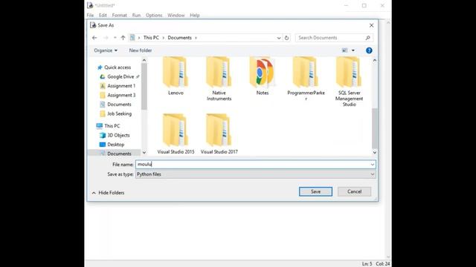Create a New folder
Viewport: 476px width, 267px height.
141,50
